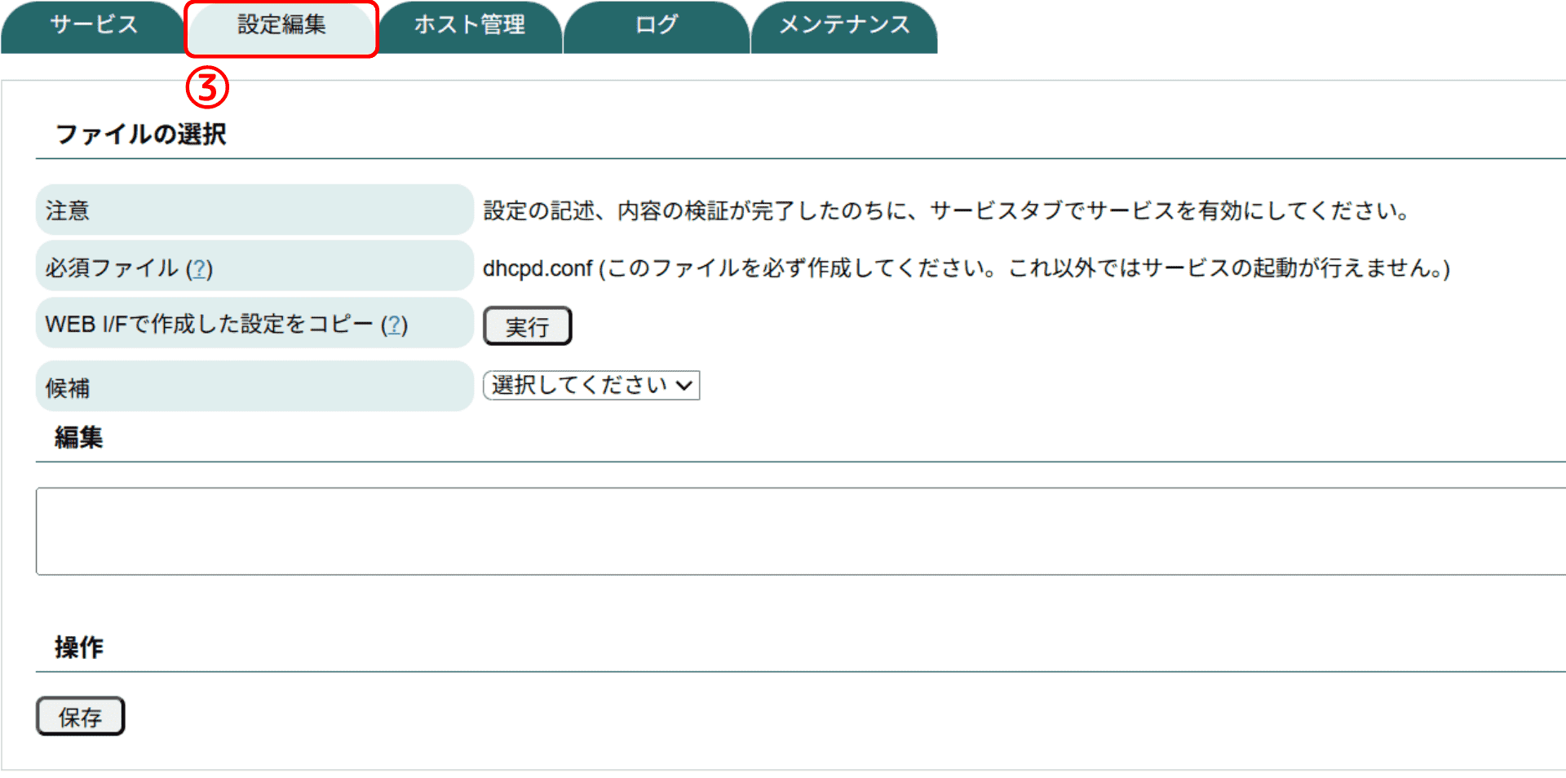Screen dimensions: 1566x778
Task: Switch to the 設定編集 tab
Action: (281, 25)
